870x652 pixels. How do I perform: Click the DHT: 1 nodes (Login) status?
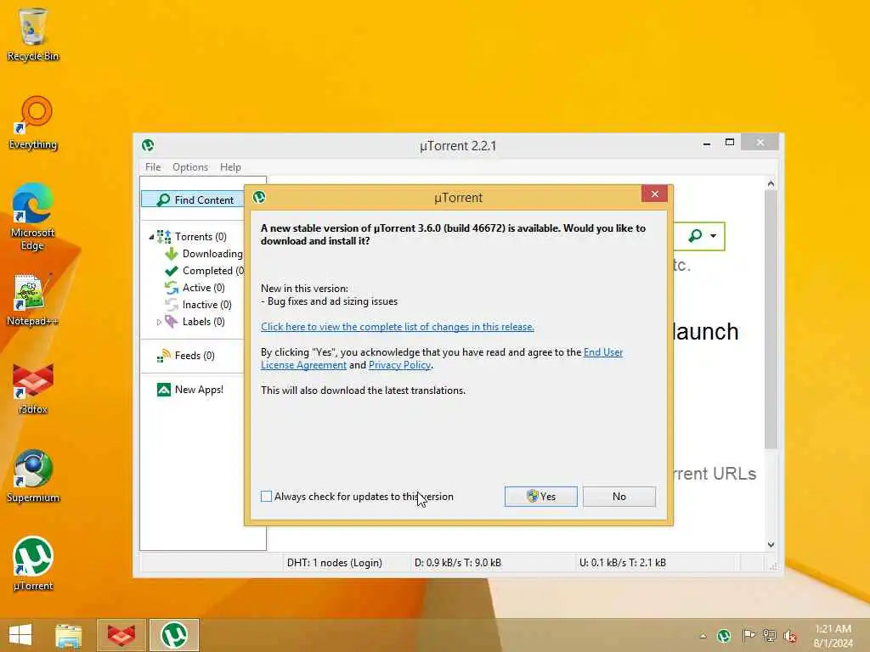pyautogui.click(x=335, y=563)
